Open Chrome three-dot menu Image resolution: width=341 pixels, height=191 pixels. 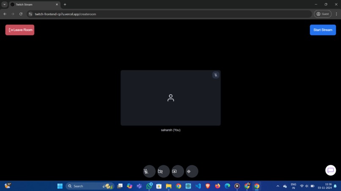[336, 14]
